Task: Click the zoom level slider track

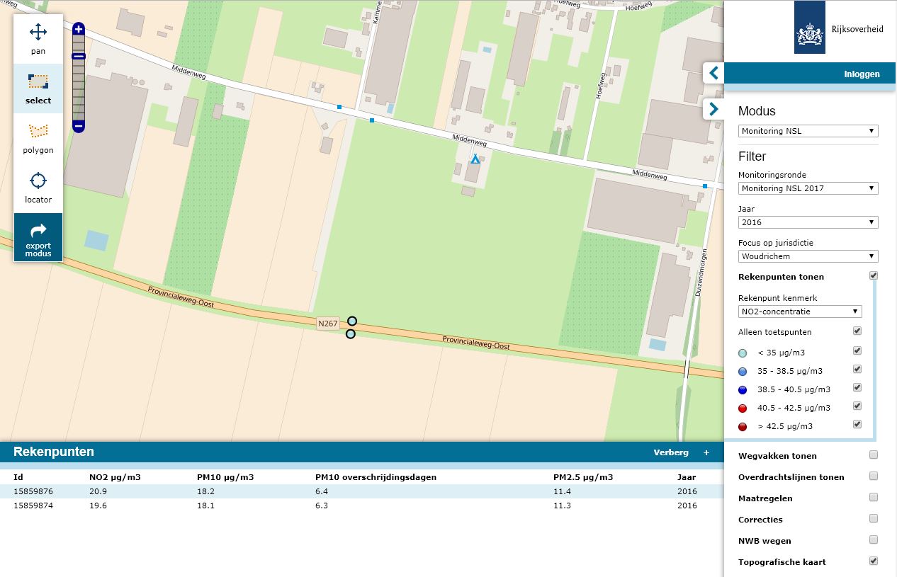Action: pyautogui.click(x=79, y=78)
